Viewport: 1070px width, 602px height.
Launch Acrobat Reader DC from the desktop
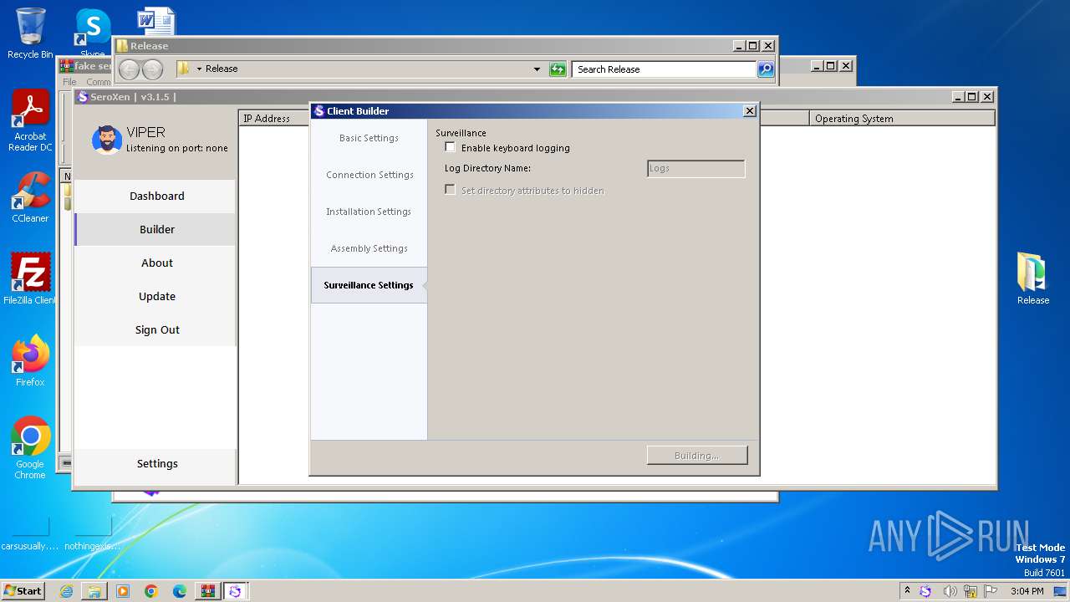[30, 120]
